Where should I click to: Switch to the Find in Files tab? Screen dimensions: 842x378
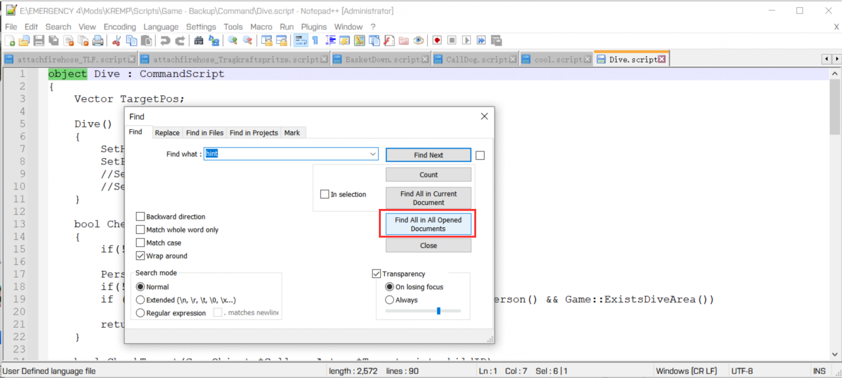tap(204, 133)
